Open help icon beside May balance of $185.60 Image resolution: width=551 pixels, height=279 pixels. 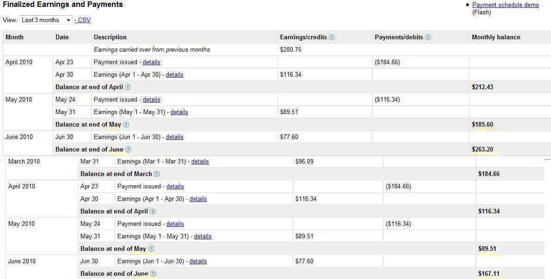click(126, 125)
